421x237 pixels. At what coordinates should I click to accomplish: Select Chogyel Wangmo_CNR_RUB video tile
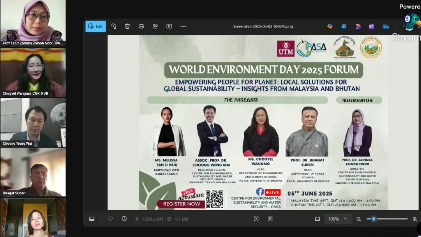tap(33, 72)
